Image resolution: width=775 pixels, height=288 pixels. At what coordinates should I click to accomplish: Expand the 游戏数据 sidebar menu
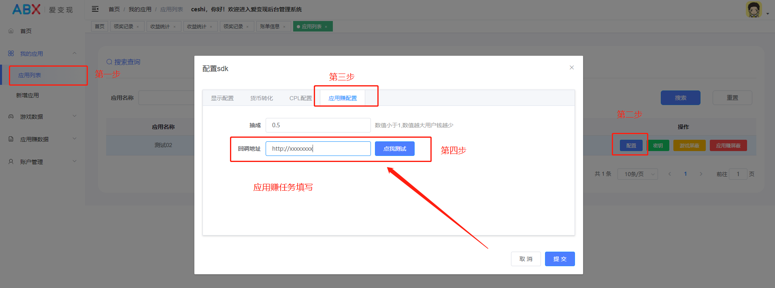click(x=43, y=117)
